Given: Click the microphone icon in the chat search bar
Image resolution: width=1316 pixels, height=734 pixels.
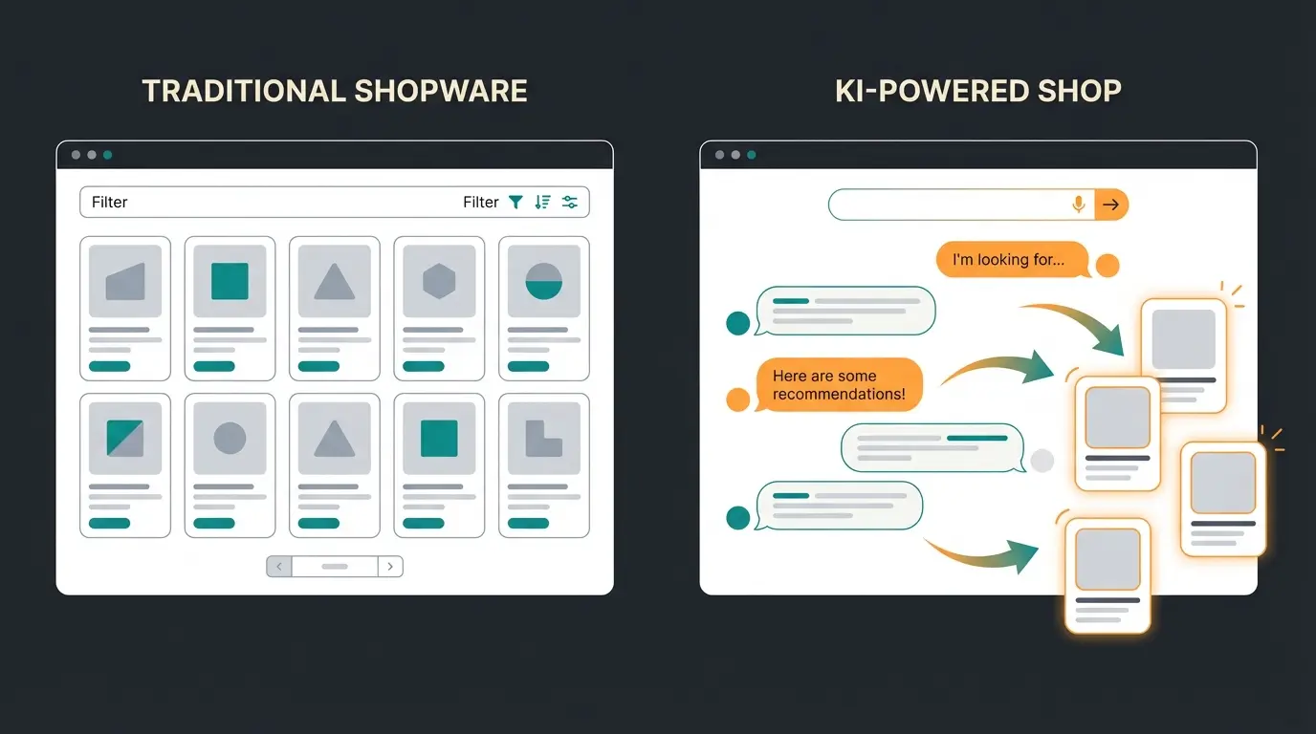Looking at the screenshot, I should [1079, 204].
